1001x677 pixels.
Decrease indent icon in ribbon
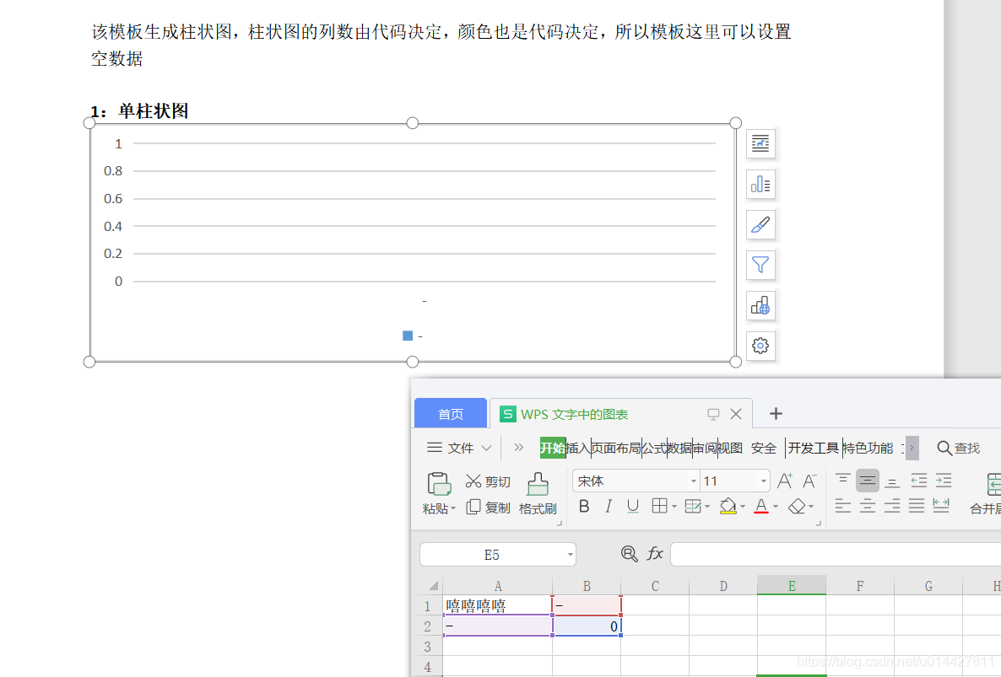(x=918, y=480)
